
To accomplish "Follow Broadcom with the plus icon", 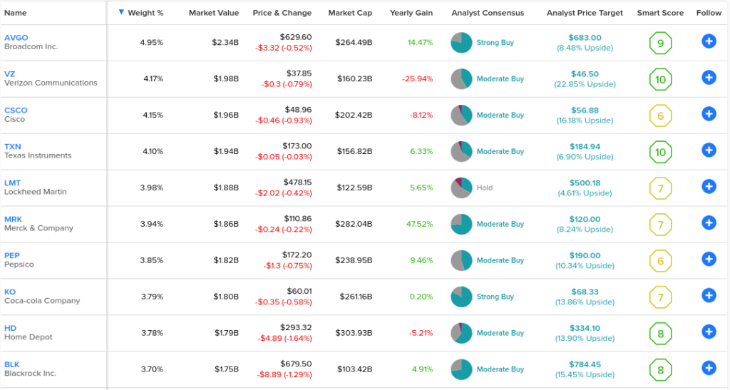I will 709,41.
